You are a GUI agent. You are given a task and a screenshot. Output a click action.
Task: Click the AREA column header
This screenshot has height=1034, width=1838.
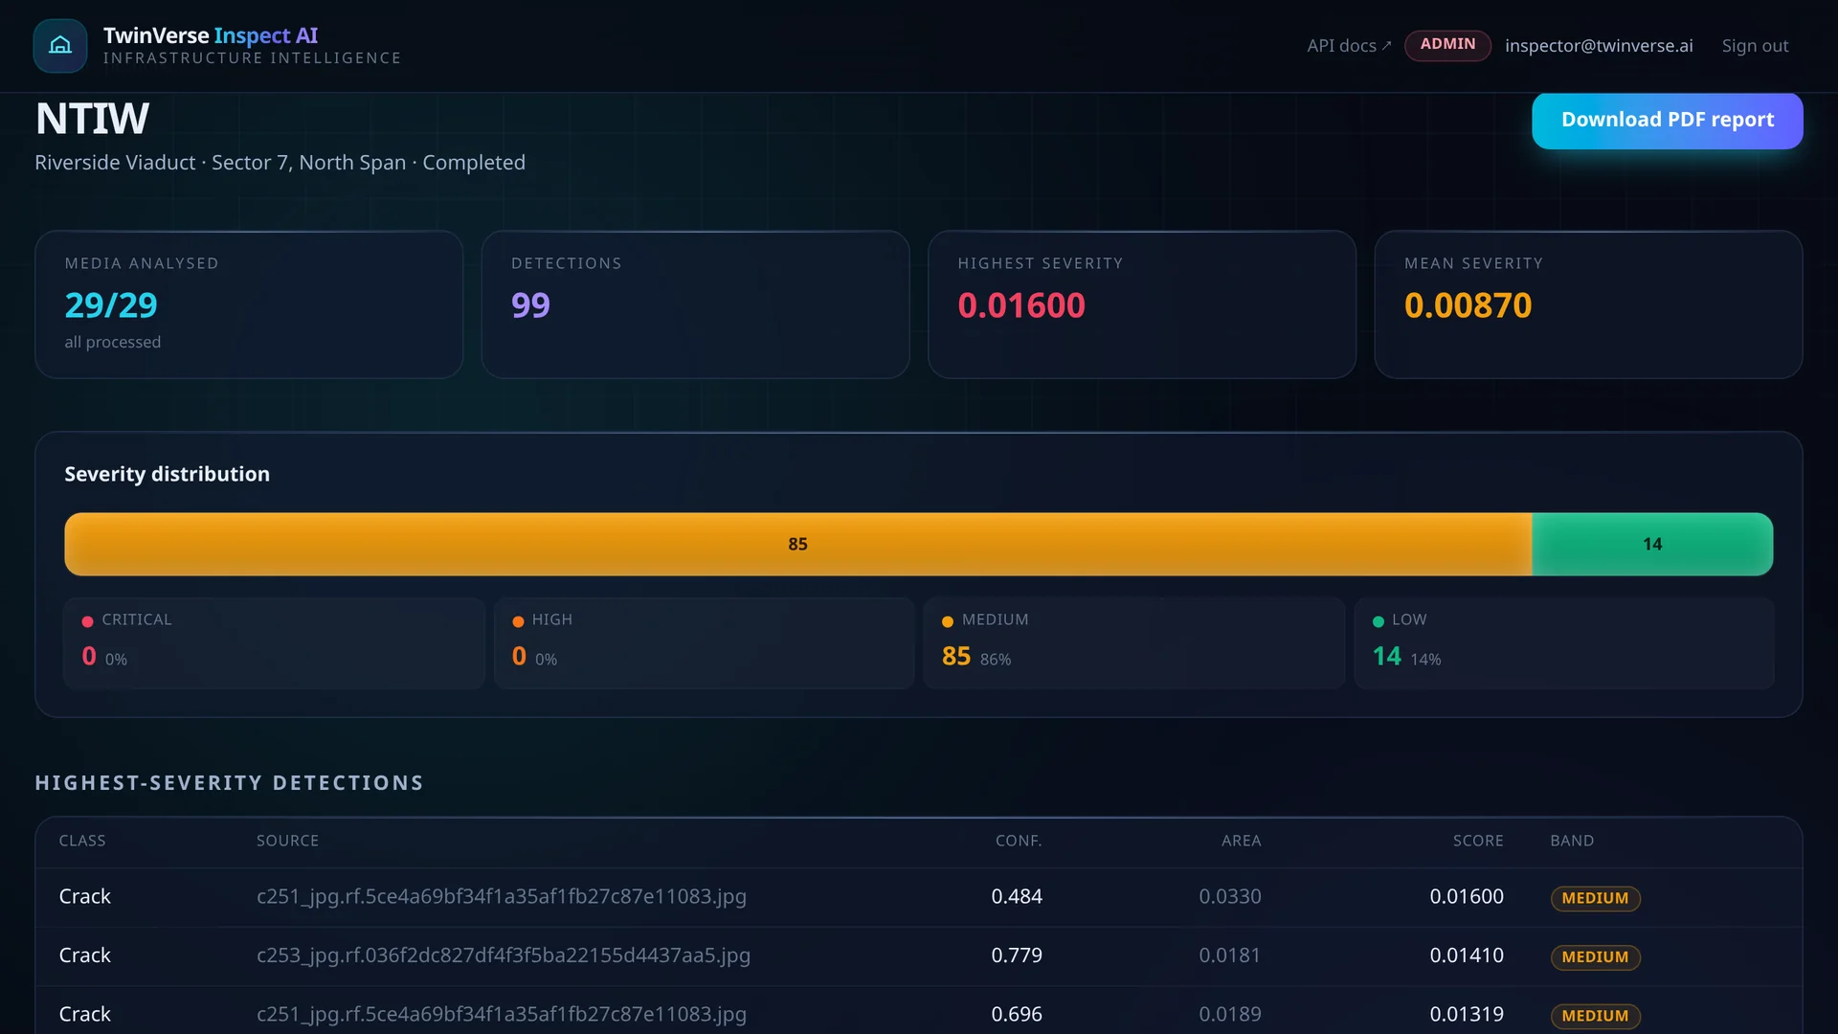[1241, 841]
